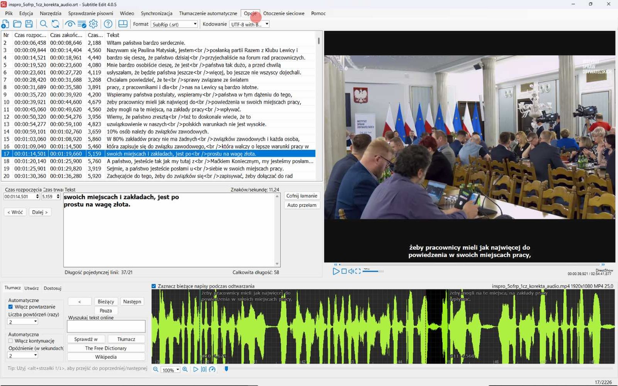Click the 'Cofnij łamanie' button
The height and width of the screenshot is (386, 618).
(302, 196)
